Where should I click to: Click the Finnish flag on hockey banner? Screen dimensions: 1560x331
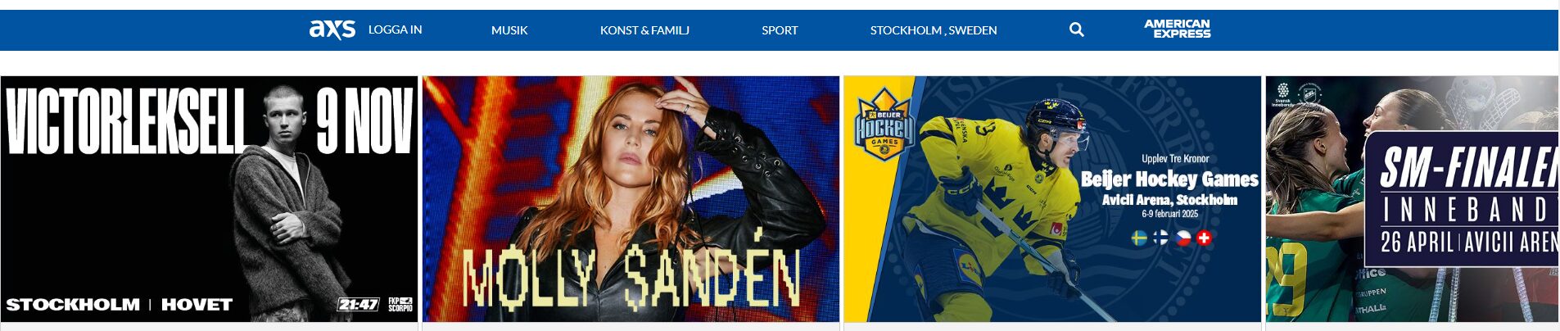pyautogui.click(x=1160, y=238)
